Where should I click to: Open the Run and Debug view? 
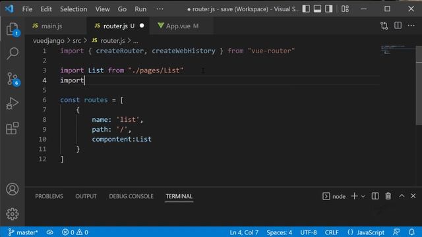coord(13,103)
